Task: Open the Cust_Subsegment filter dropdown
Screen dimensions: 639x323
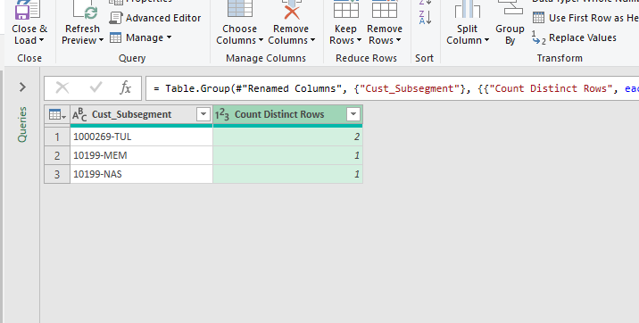Action: 203,114
